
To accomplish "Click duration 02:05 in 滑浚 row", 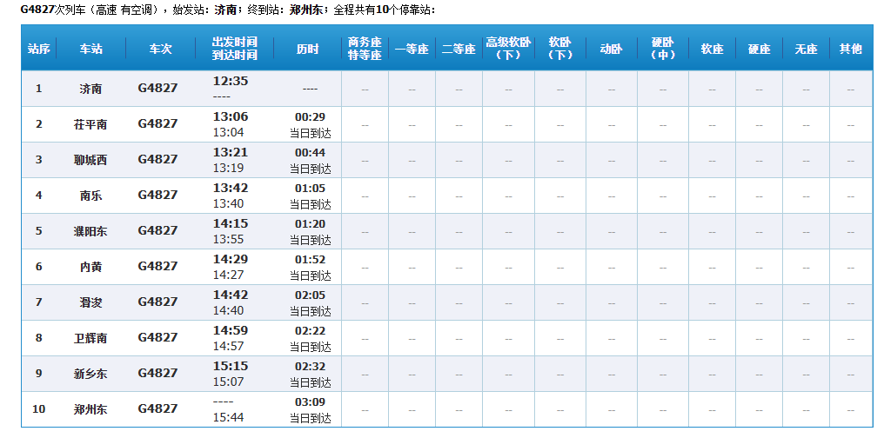I will pyautogui.click(x=310, y=295).
